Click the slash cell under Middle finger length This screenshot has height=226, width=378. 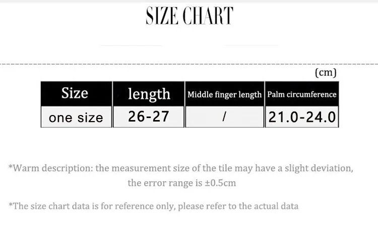click(x=224, y=117)
